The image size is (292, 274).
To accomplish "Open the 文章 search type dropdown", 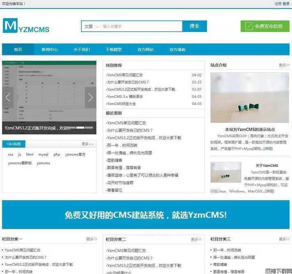I will [91, 26].
